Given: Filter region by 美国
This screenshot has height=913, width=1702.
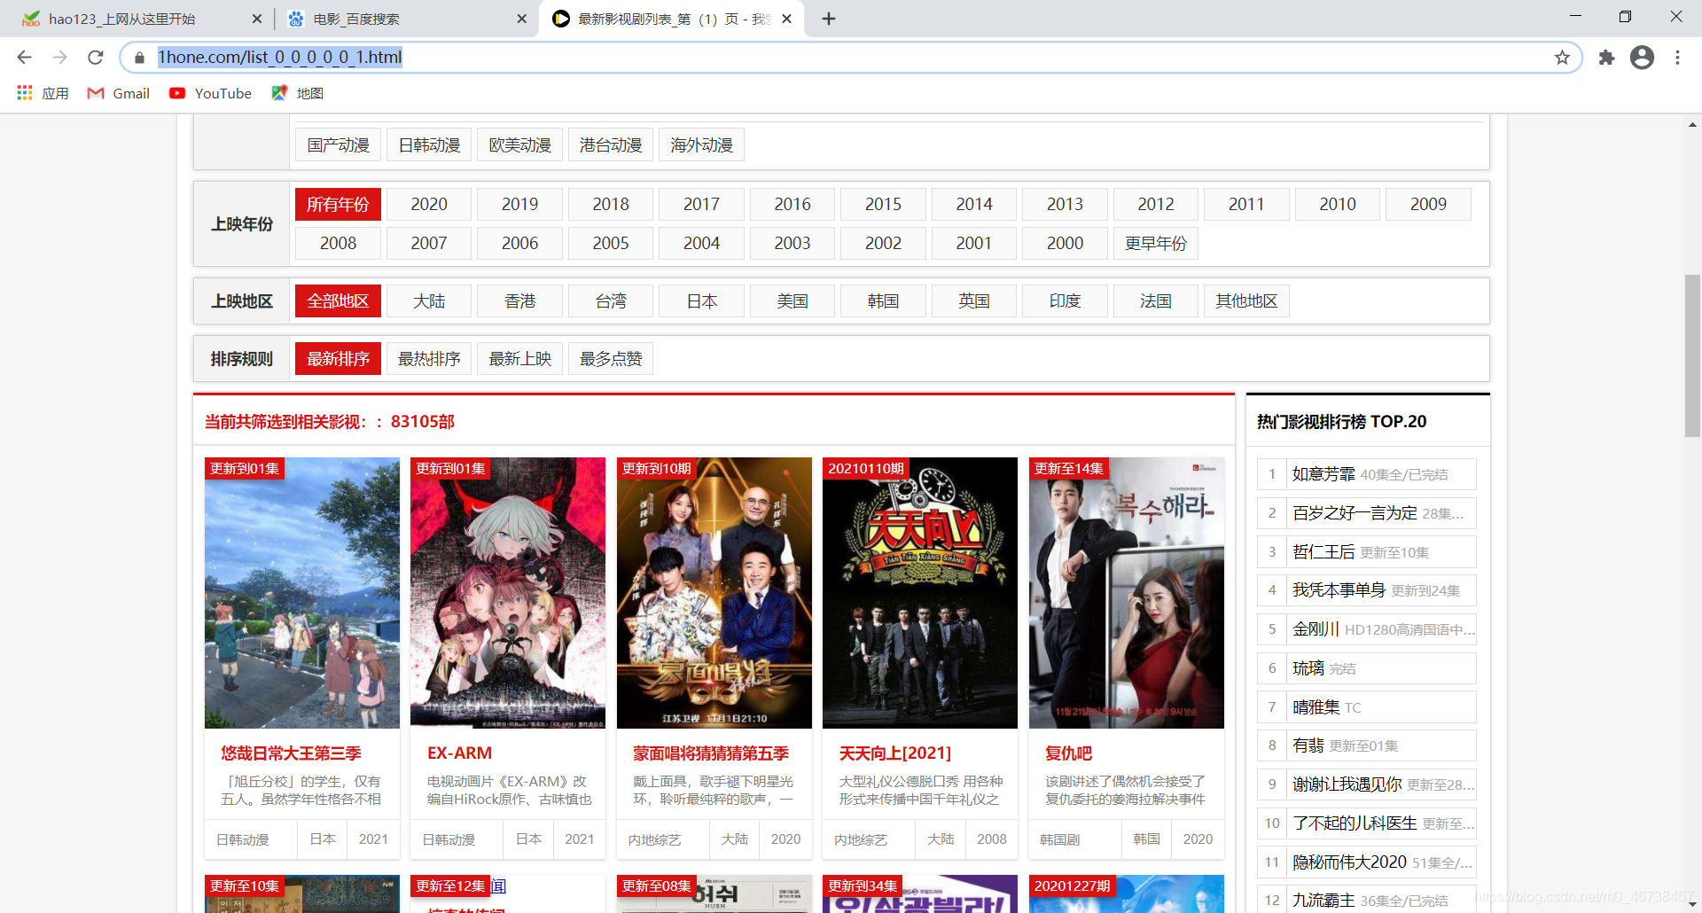Looking at the screenshot, I should tap(792, 301).
